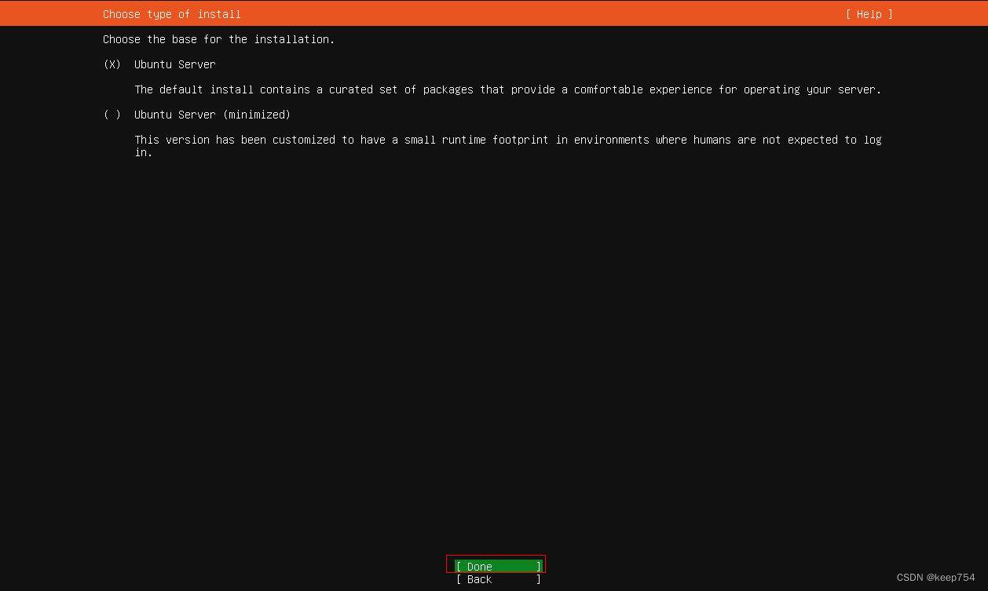
Task: Click the default install description text
Action: (508, 89)
